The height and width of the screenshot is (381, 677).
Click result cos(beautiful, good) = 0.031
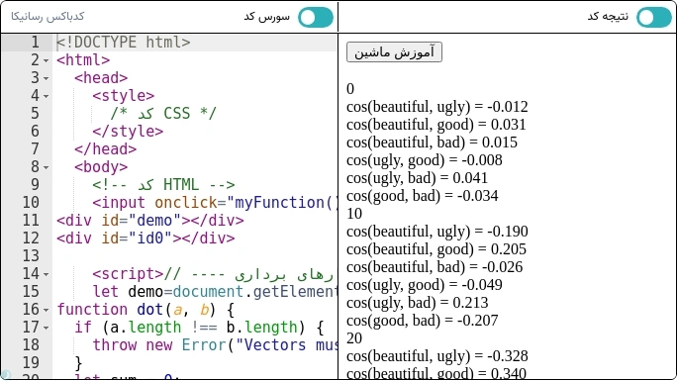(436, 125)
